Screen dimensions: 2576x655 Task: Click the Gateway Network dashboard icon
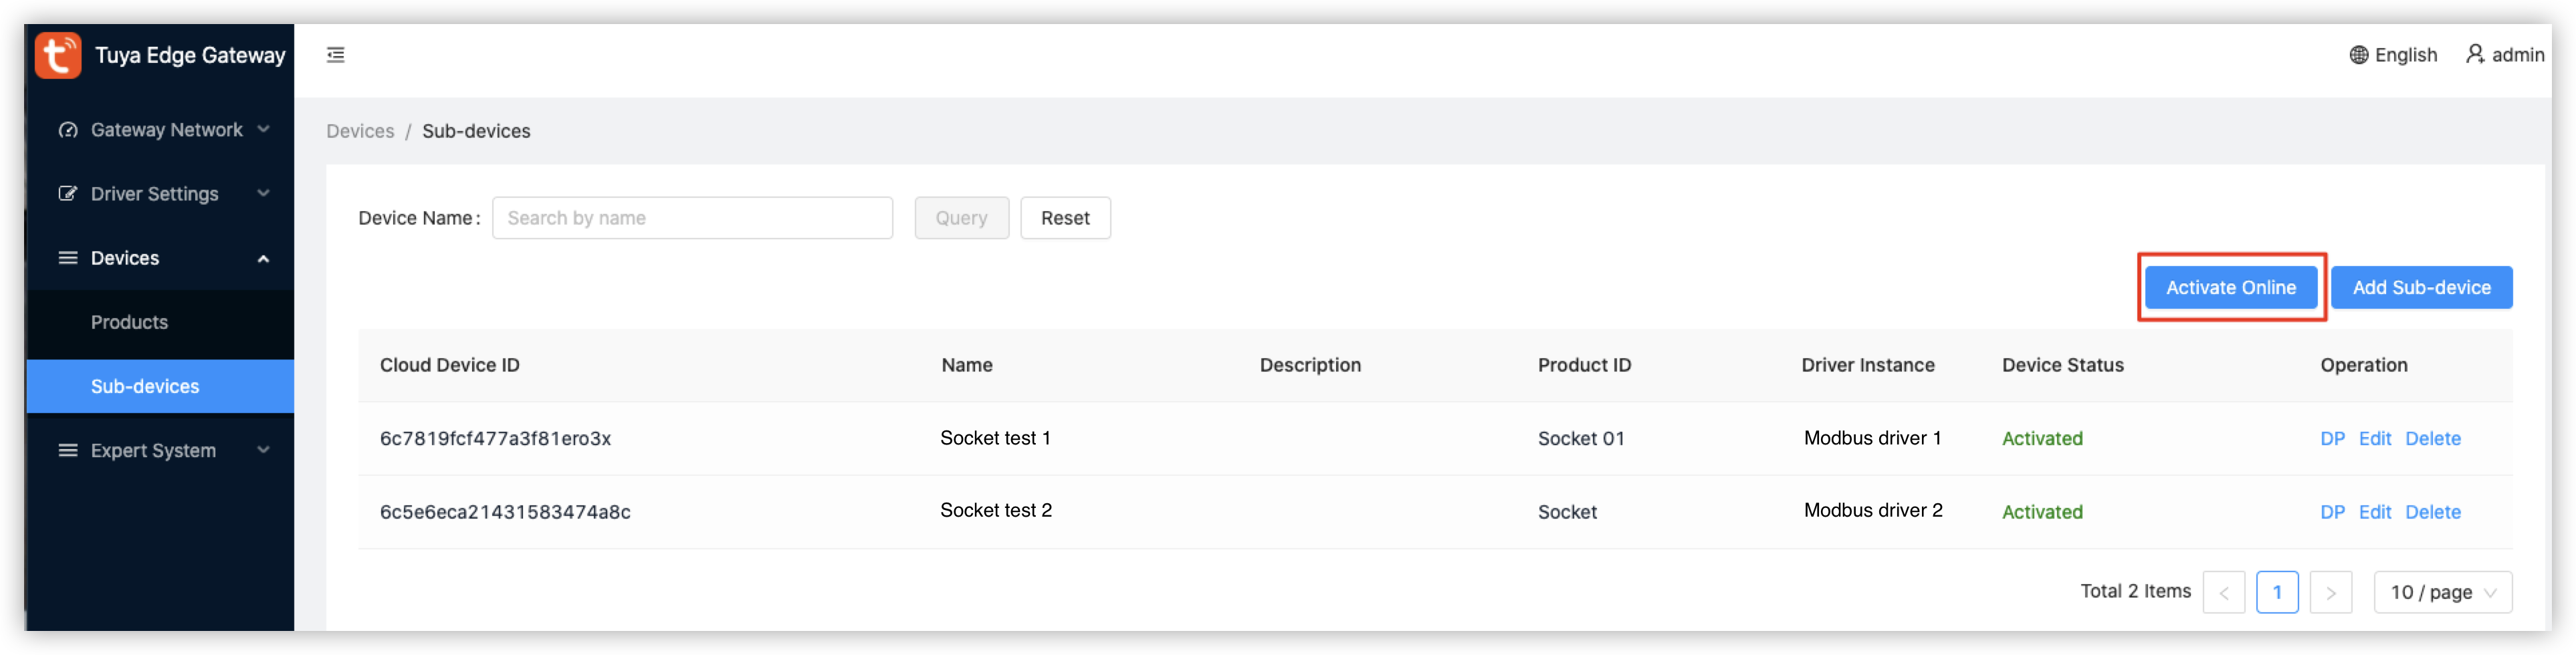tap(68, 130)
